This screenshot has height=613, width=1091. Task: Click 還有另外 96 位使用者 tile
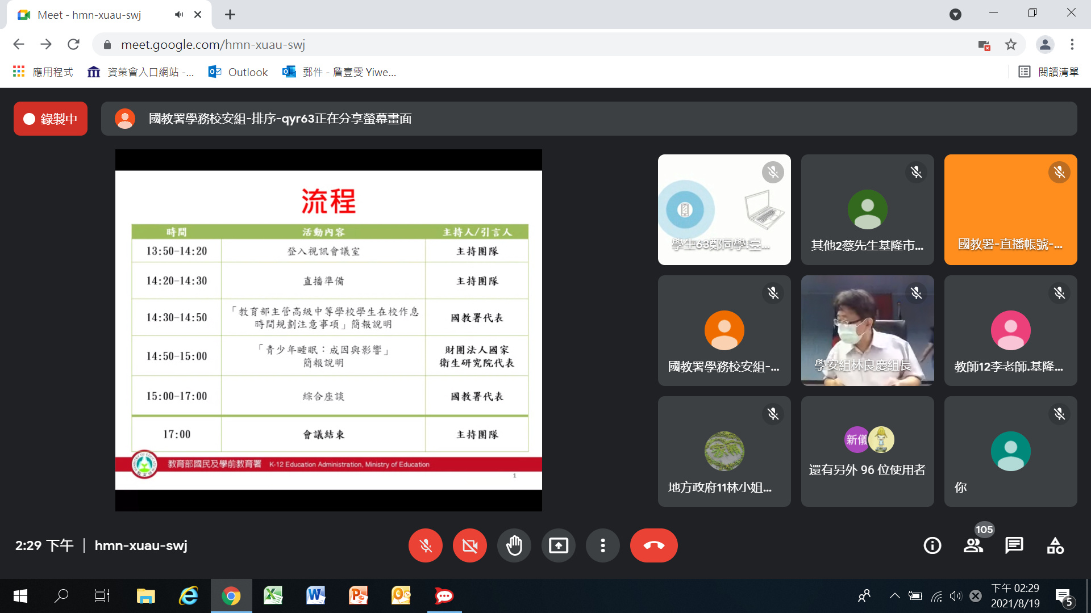point(867,451)
